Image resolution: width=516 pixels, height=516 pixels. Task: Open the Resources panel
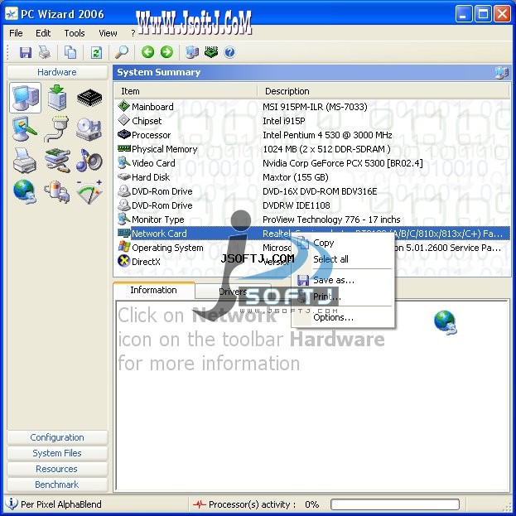pos(57,469)
